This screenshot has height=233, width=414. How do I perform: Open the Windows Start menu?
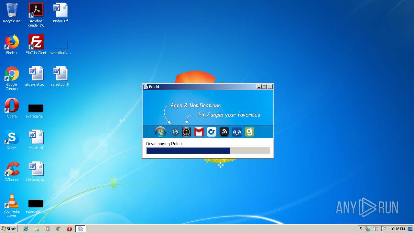(9, 229)
